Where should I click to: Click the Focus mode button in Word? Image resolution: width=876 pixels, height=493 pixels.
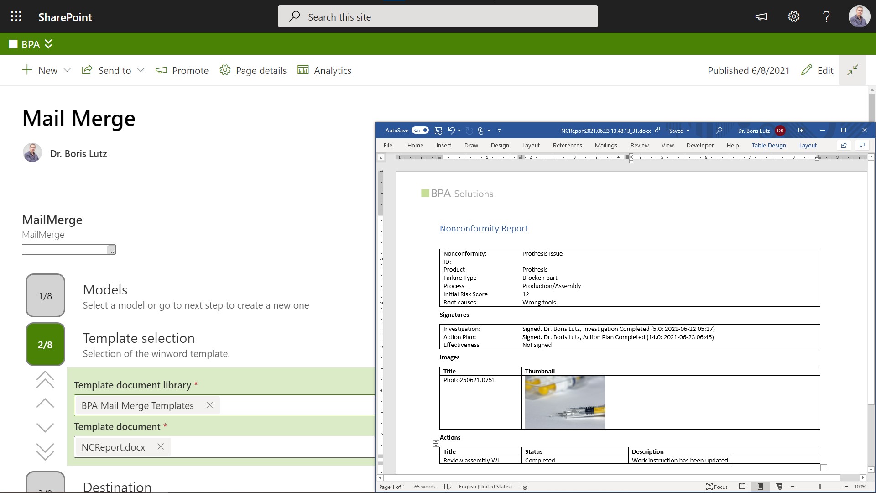(x=717, y=487)
